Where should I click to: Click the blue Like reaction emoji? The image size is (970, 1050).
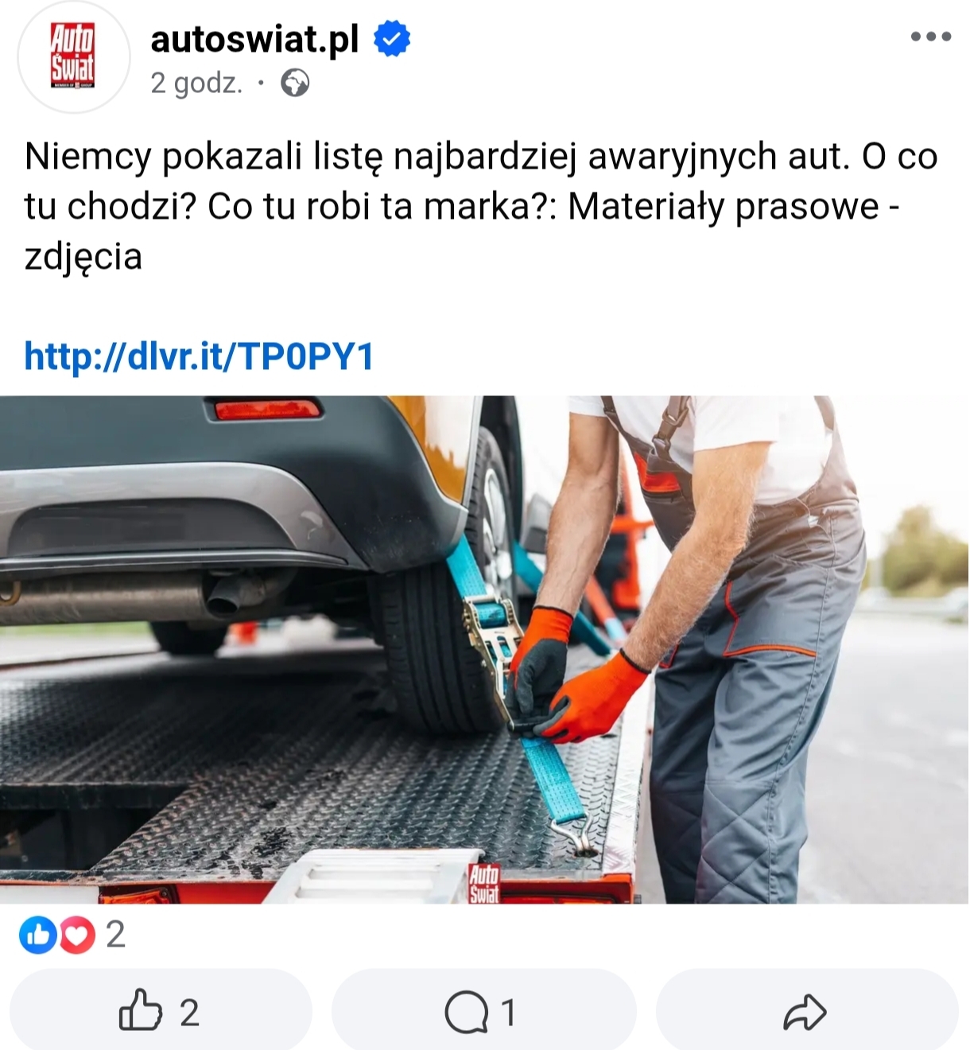[37, 935]
